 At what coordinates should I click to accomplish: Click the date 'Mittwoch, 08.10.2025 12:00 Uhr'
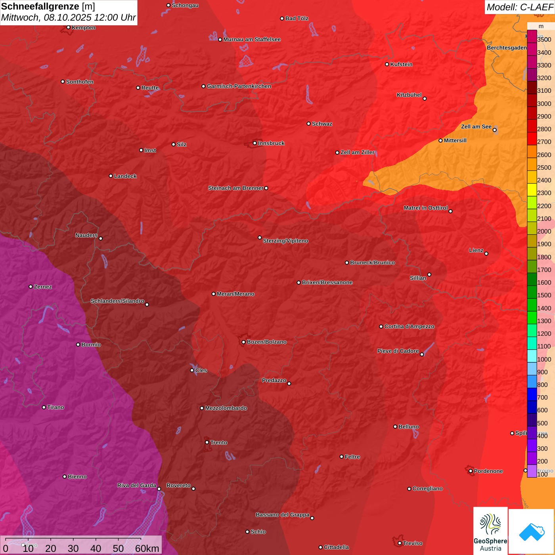pos(68,17)
